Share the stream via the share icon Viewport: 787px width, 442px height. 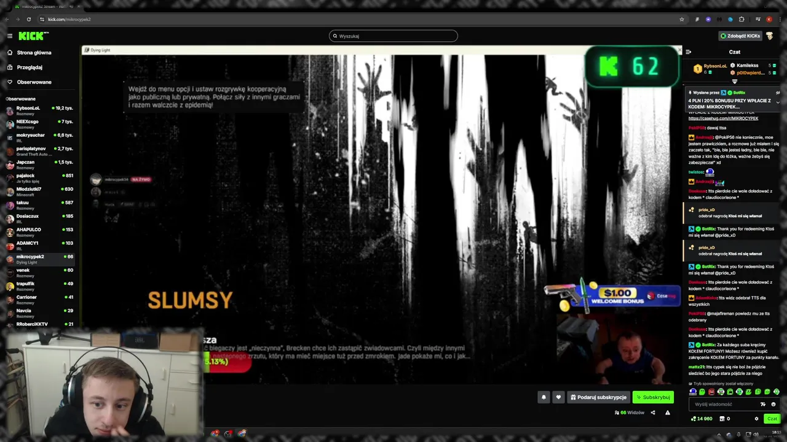[653, 413]
